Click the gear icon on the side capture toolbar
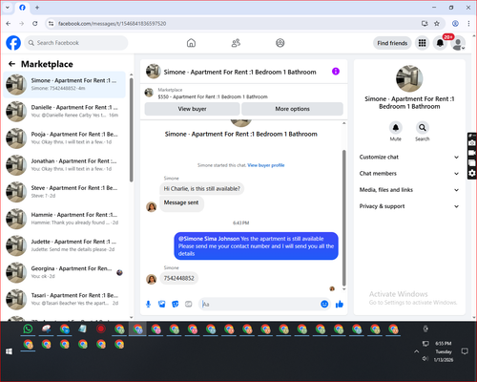477x382 pixels. pyautogui.click(x=472, y=173)
